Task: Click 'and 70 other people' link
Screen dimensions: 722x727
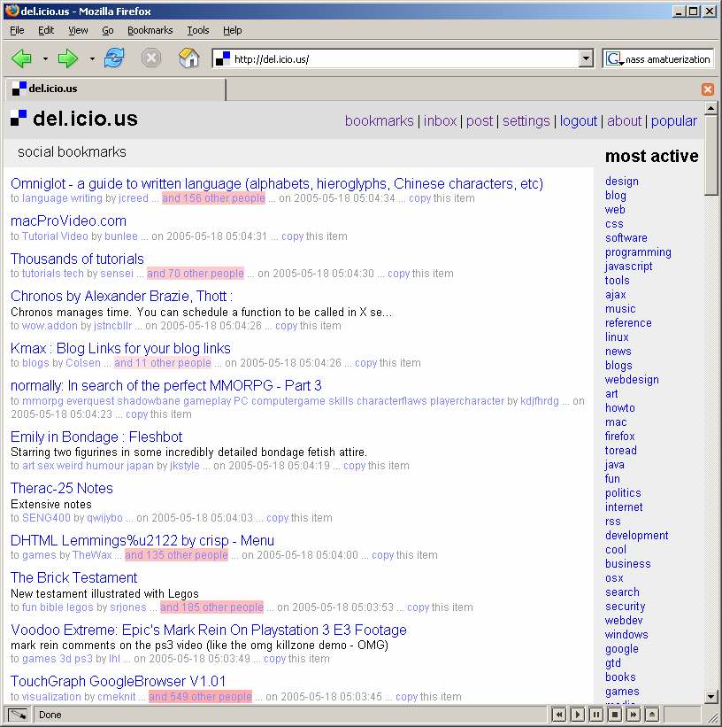Action: coord(195,274)
